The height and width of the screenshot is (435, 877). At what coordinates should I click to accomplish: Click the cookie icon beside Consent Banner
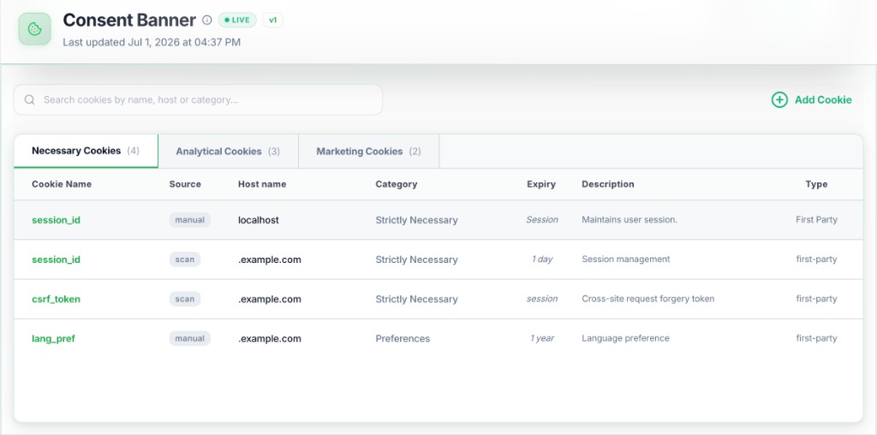click(34, 29)
